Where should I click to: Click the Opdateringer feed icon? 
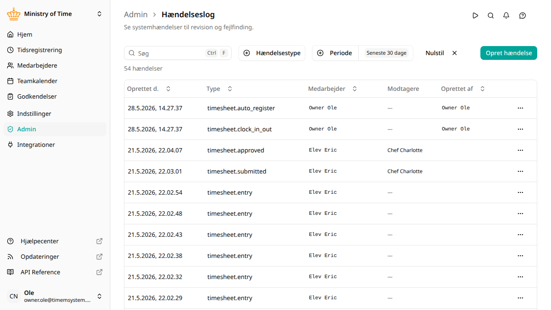click(10, 257)
